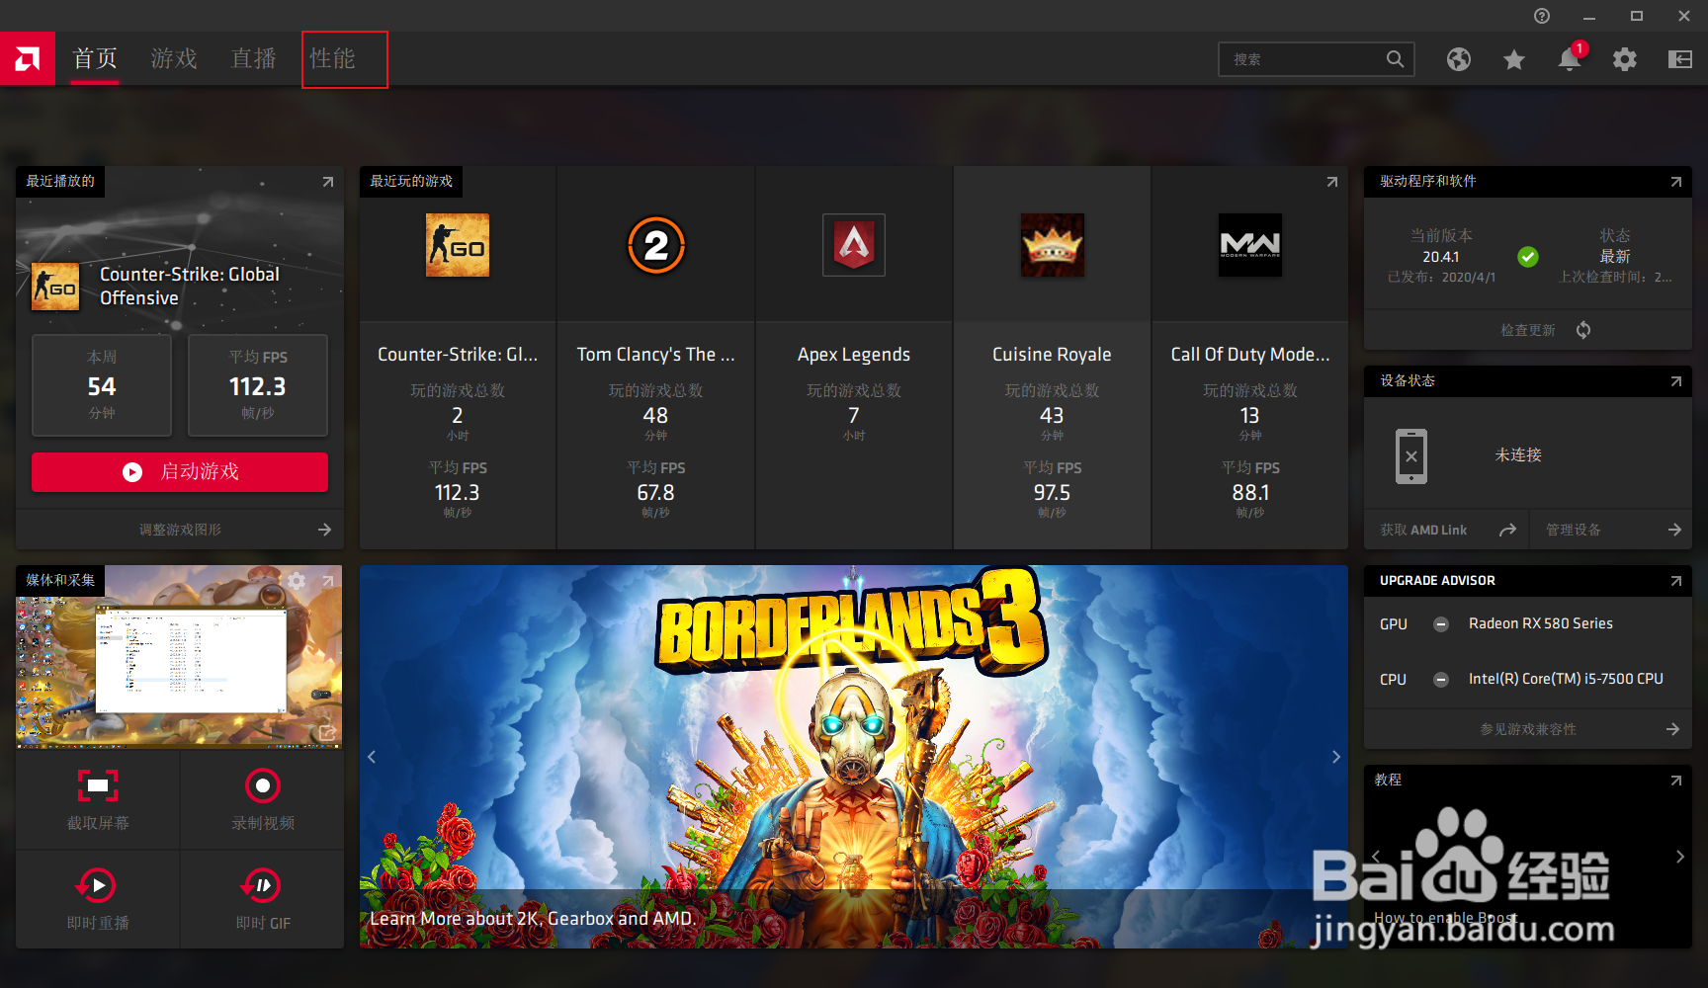The height and width of the screenshot is (988, 1708).
Task: Select the Apex Legends game icon
Action: coord(854,245)
